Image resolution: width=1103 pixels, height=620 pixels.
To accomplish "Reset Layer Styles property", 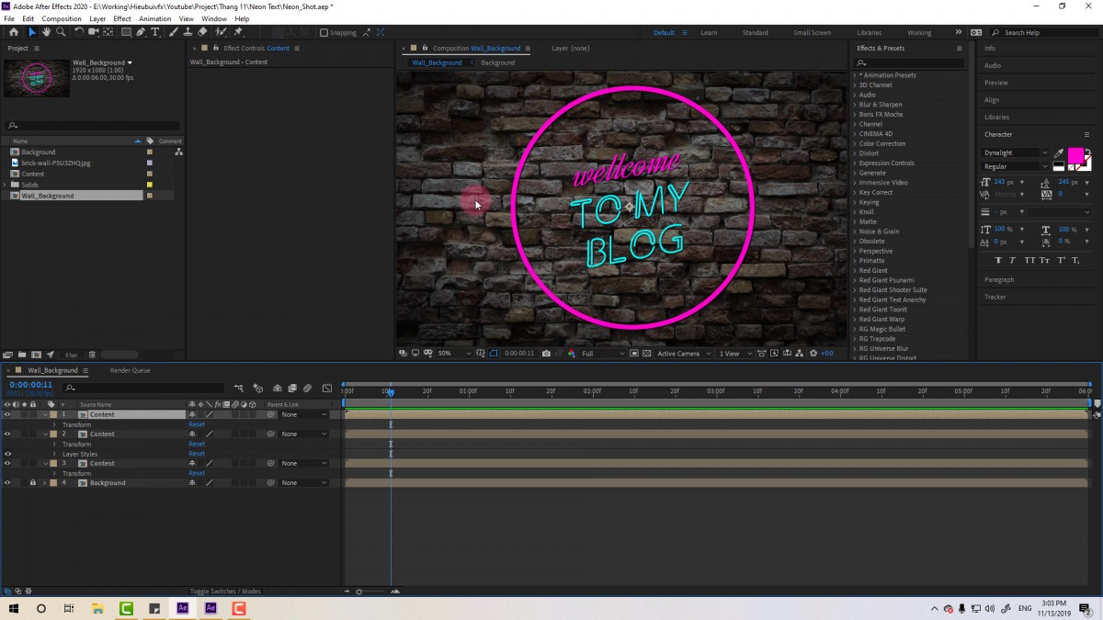I will click(x=197, y=454).
